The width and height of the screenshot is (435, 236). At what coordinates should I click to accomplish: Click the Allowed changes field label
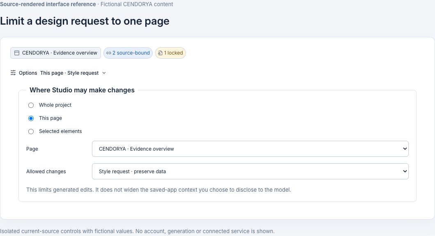pos(46,172)
